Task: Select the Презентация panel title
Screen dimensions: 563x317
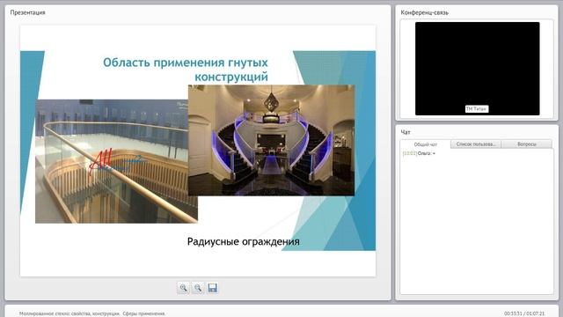Action: pyautogui.click(x=27, y=12)
